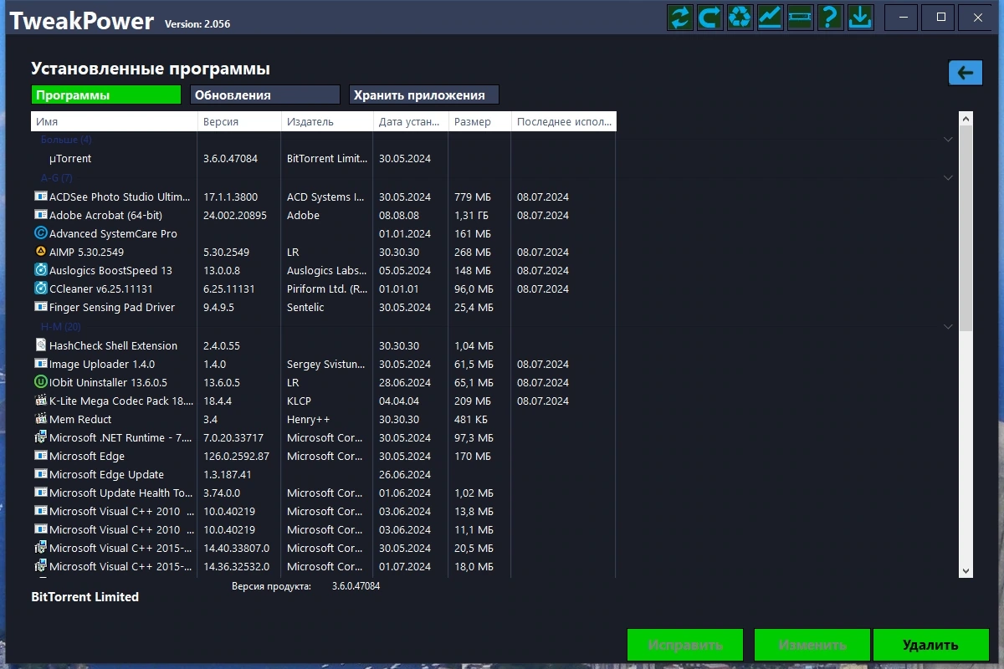Click version cell 24.002.20895
This screenshot has height=669, width=1004.
click(x=235, y=215)
